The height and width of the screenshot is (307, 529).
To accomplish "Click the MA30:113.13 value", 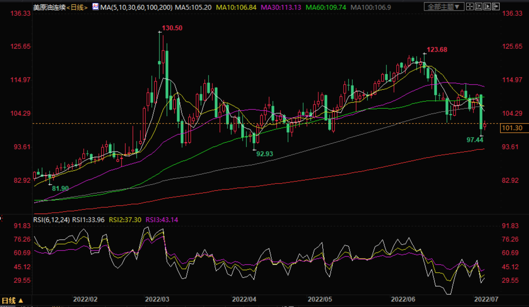I will pyautogui.click(x=281, y=7).
